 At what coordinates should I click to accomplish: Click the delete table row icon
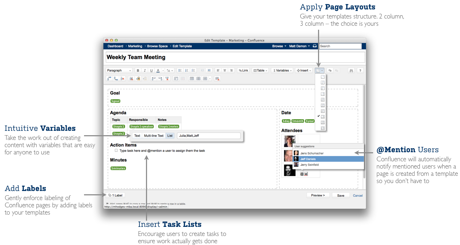pyautogui.click(x=122, y=79)
